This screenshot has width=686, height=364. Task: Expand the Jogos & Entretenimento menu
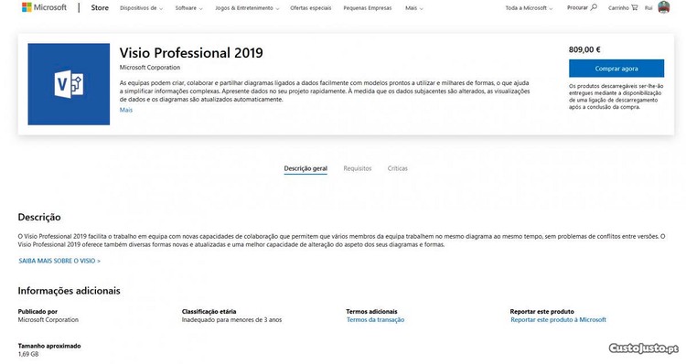(247, 8)
